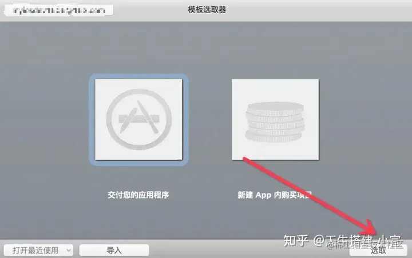The image size is (412, 258).
Task: Click the 知乎 watermark text
Action: pyautogui.click(x=296, y=240)
